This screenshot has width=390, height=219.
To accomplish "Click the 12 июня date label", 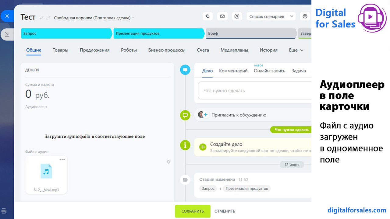I will [x=292, y=165].
